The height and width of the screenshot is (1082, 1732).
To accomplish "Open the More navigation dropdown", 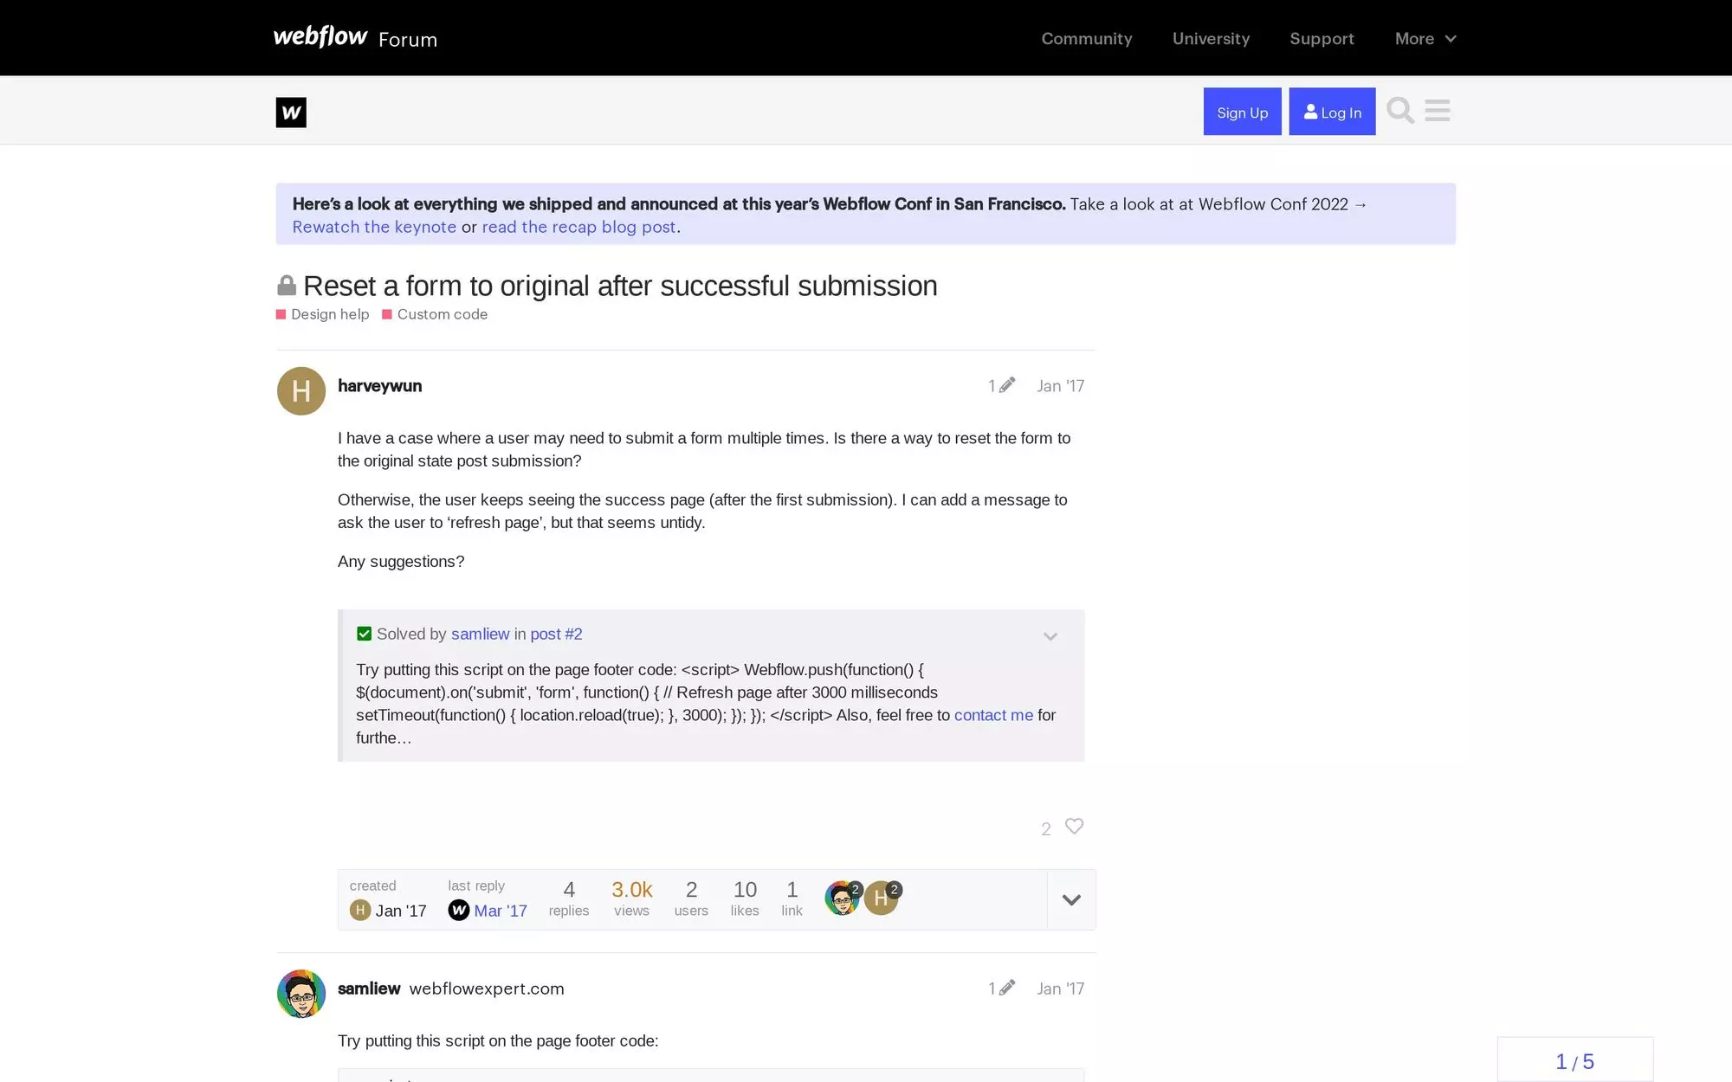I will [x=1425, y=39].
